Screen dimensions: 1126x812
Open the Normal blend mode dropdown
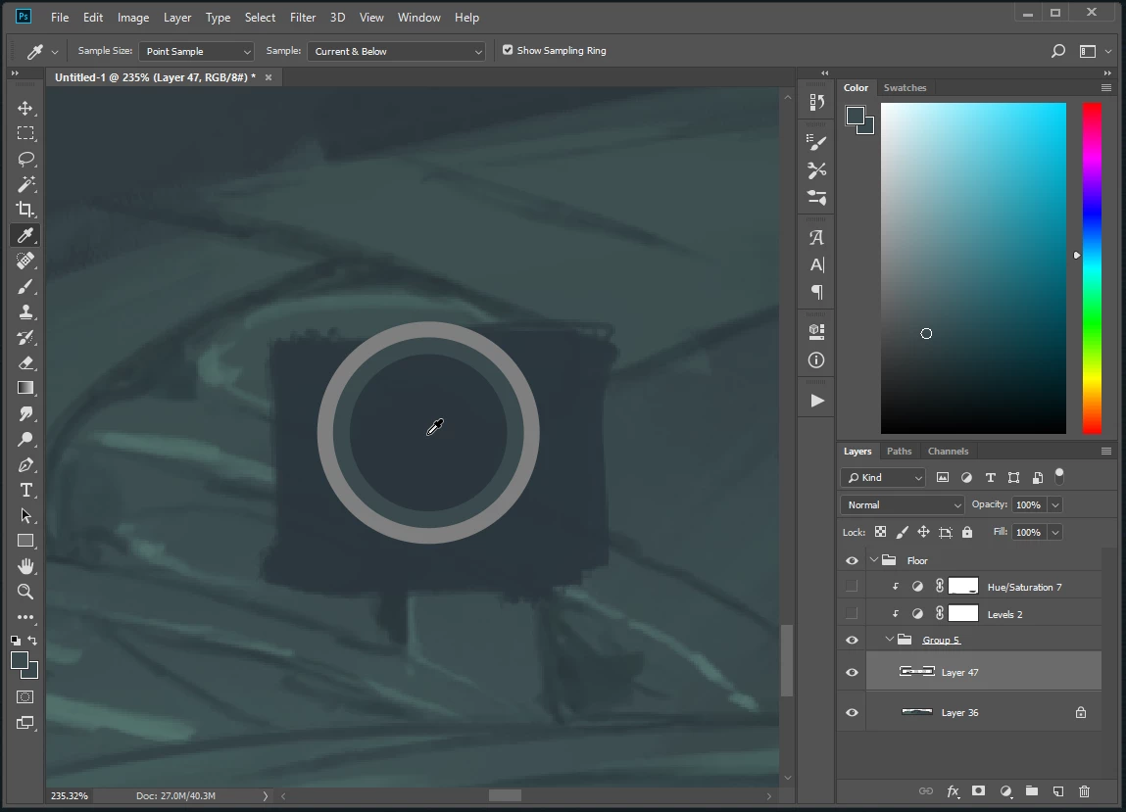902,504
